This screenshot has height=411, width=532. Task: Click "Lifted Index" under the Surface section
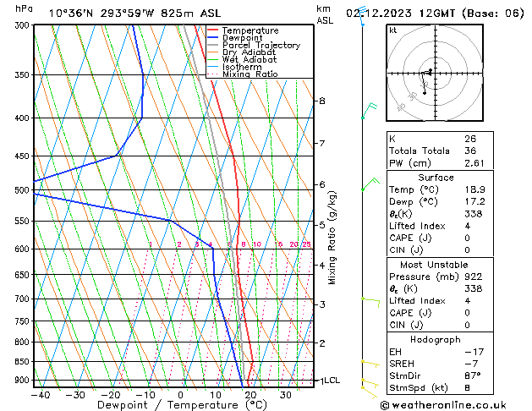[x=417, y=226]
